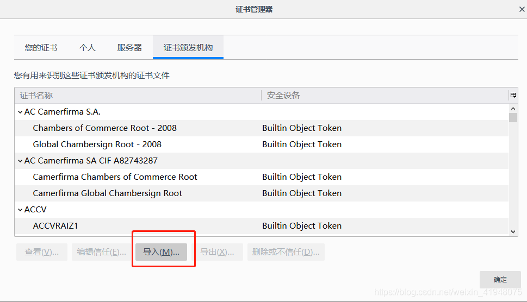Select Camerfirma Global Chambersign Root certificate
This screenshot has height=302, width=527.
point(262,193)
